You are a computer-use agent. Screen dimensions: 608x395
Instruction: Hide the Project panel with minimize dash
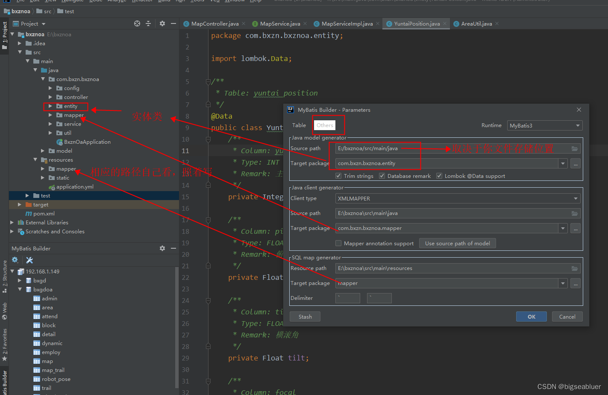[173, 23]
